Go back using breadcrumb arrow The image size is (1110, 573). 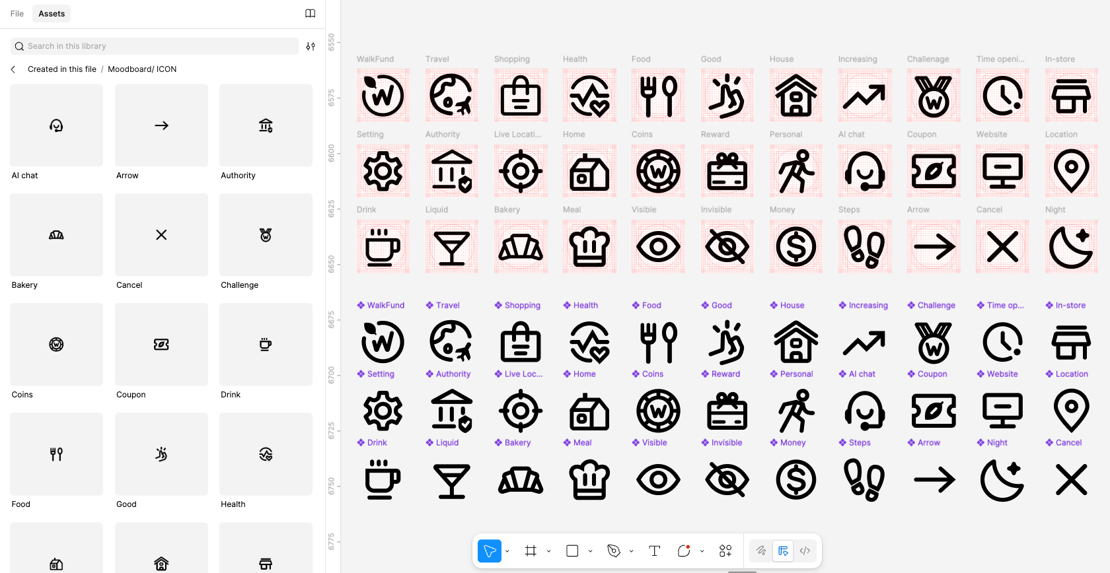point(13,69)
